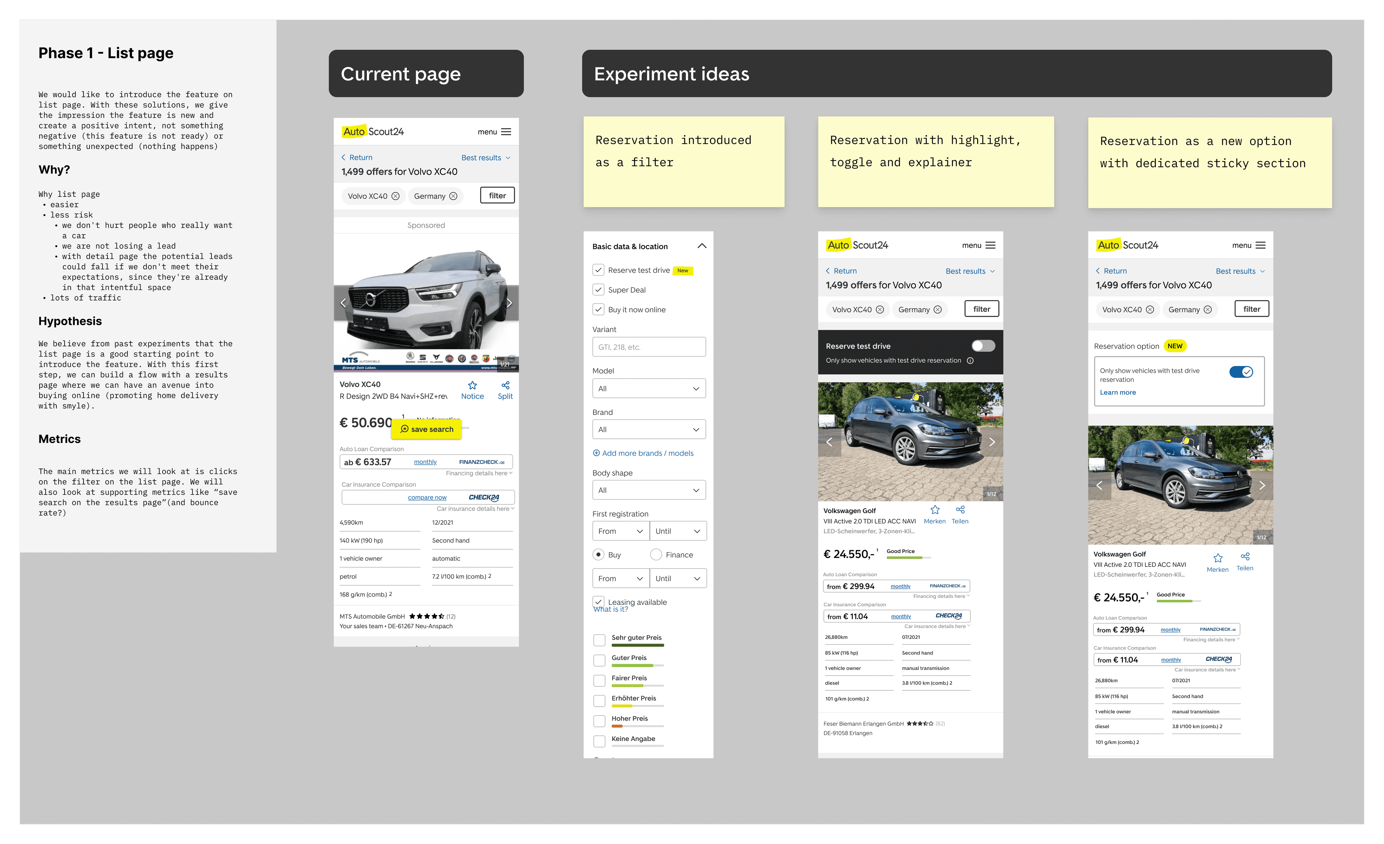
Task: Click Split share icon on Volvo listing
Action: [x=505, y=386]
